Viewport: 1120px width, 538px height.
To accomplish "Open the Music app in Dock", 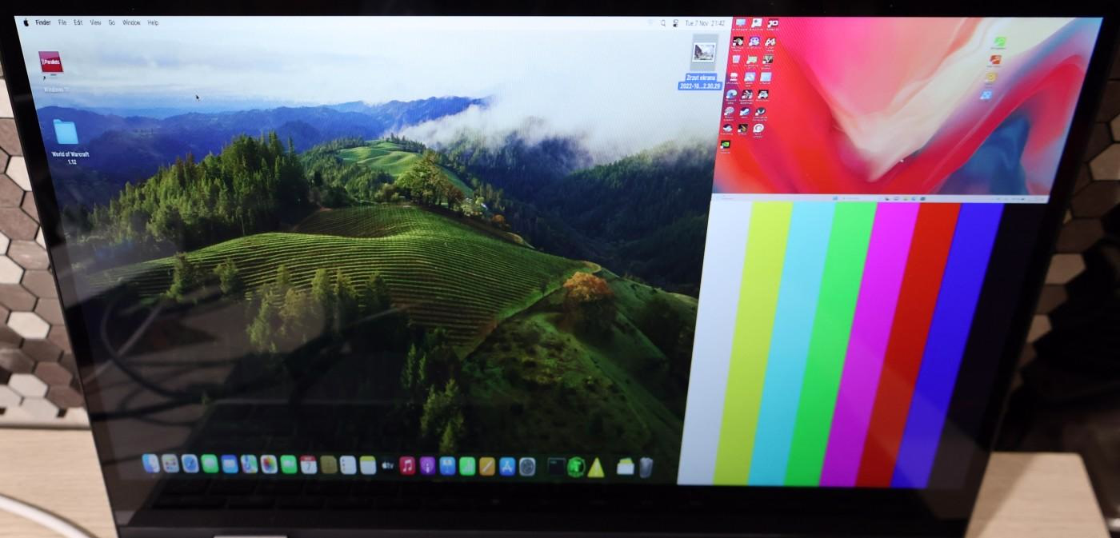I will [x=407, y=466].
